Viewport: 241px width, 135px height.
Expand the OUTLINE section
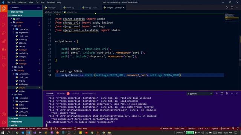(x=25, y=118)
